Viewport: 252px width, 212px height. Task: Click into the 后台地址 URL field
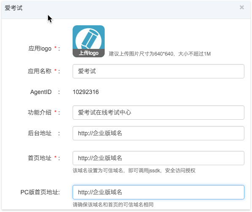(158, 133)
